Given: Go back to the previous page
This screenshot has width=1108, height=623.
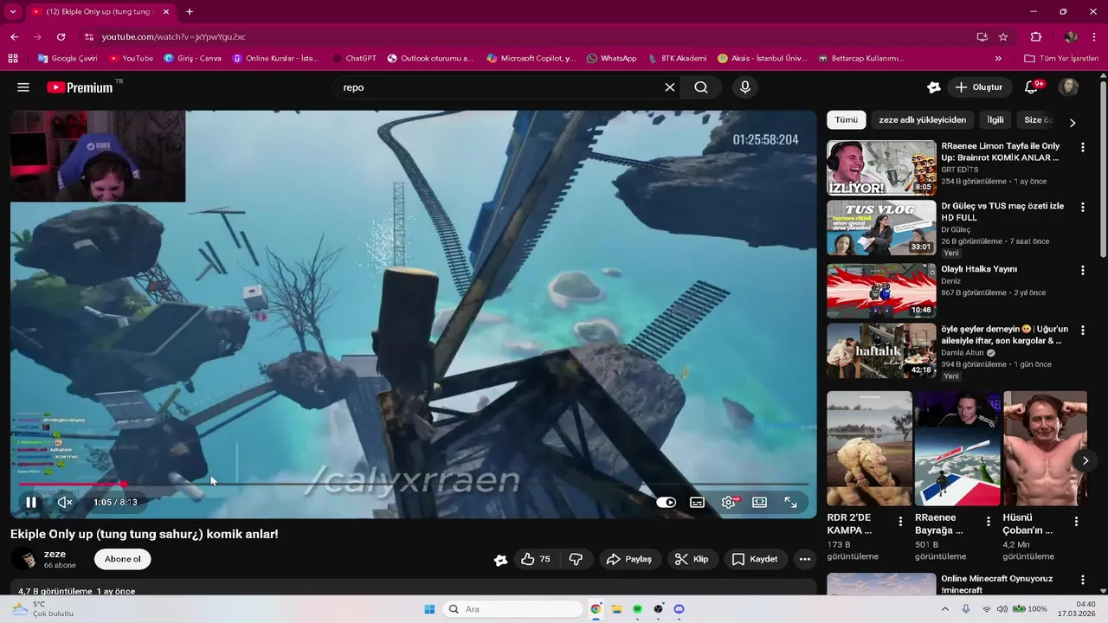Looking at the screenshot, I should 15,36.
